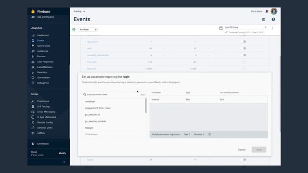The image size is (308, 173).
Task: Click the A/B Testing flask icon
Action: (33, 107)
